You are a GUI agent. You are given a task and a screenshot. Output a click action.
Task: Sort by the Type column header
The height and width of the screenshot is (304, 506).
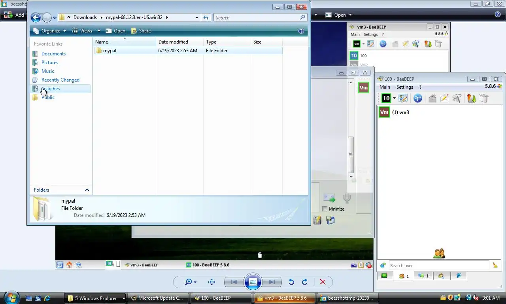(x=227, y=42)
